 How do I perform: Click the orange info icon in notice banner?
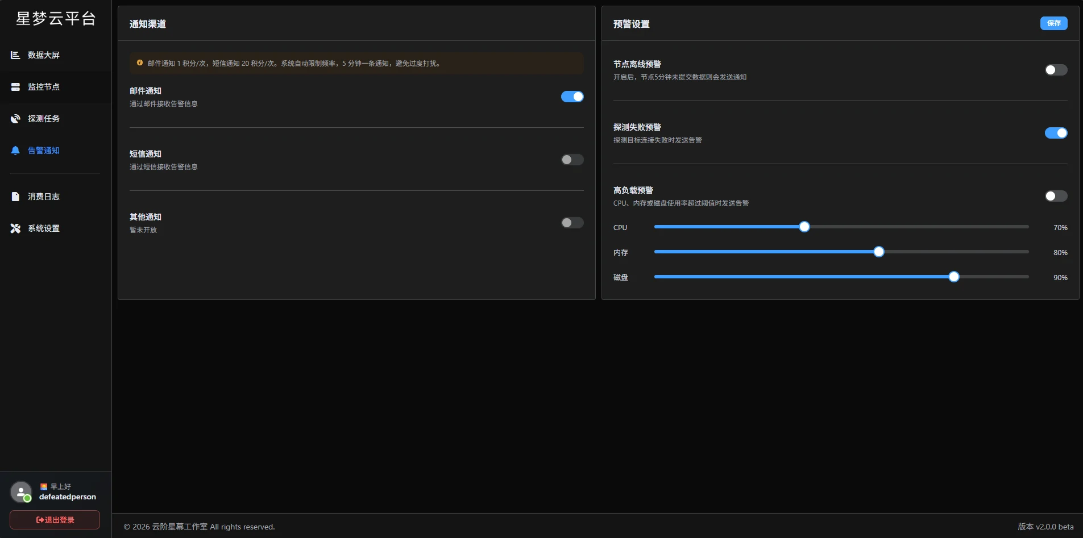pos(140,63)
